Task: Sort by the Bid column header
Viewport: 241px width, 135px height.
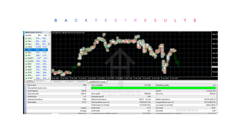Action: coord(39,35)
